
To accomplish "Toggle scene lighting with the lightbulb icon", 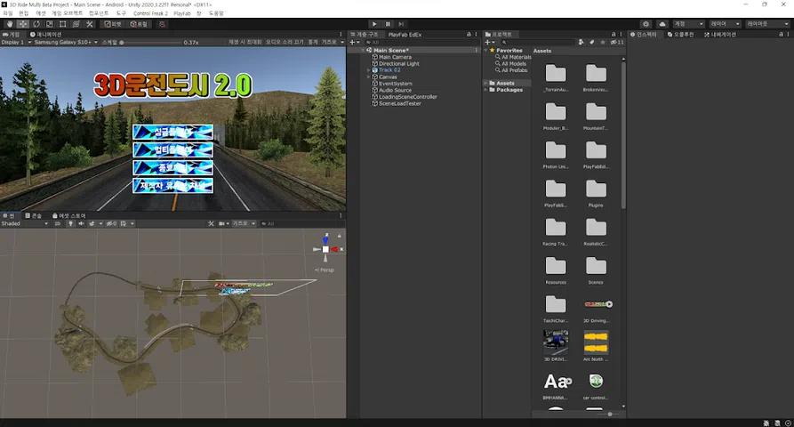I will tap(70, 223).
